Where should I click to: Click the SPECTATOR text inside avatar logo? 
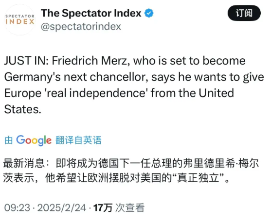coord(20,16)
